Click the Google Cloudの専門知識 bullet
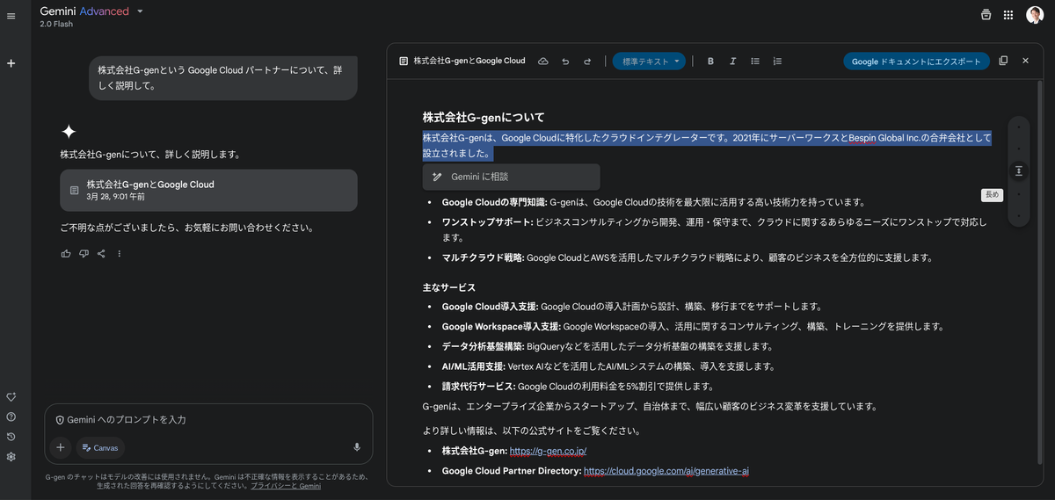Viewport: 1055px width, 500px height. coord(653,202)
